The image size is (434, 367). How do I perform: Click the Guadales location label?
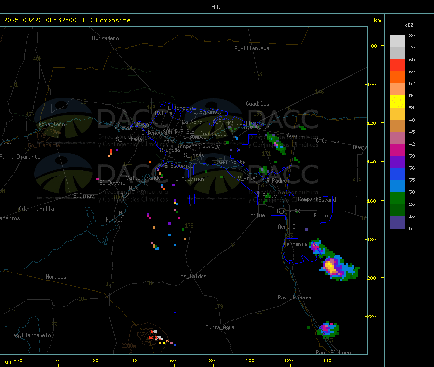click(258, 104)
